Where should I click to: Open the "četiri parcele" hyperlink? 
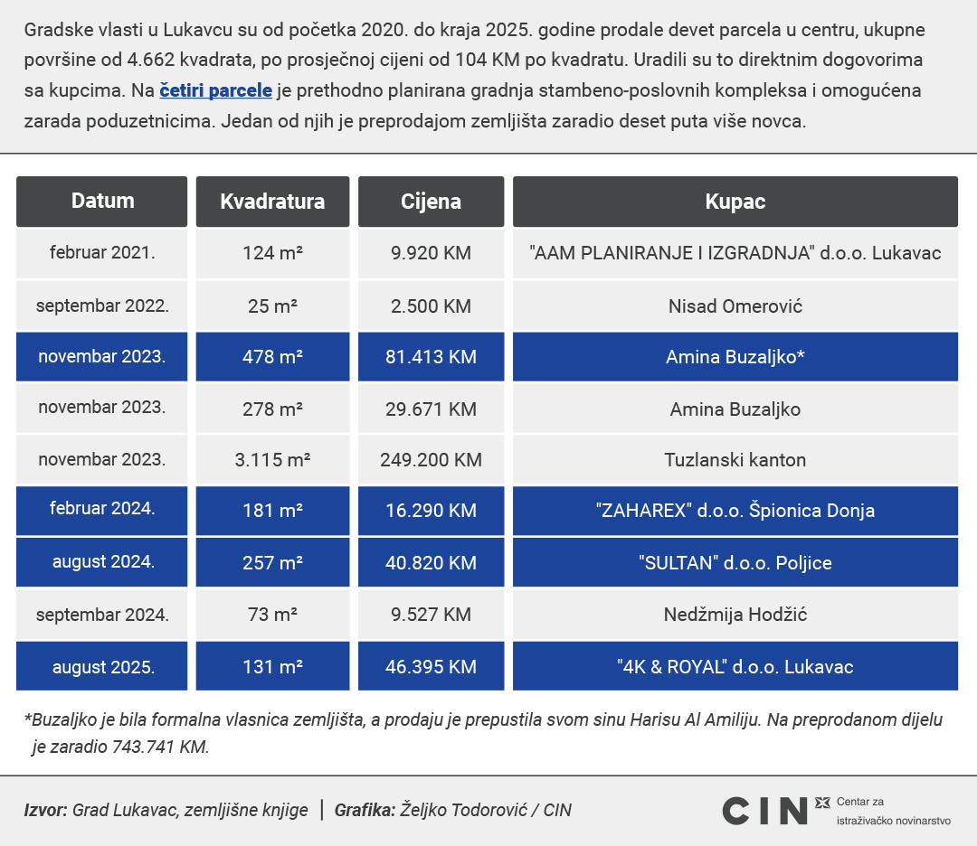215,91
